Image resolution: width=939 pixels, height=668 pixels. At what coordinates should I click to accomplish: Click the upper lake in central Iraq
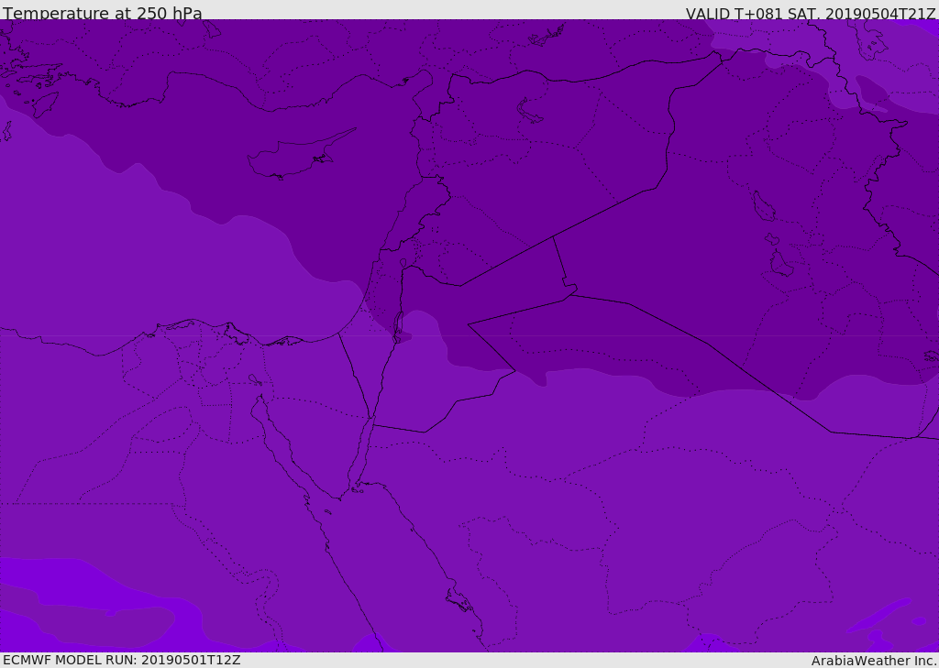click(x=763, y=206)
